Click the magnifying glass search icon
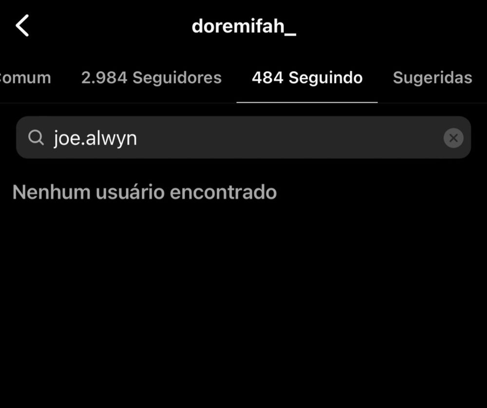Screen dimensions: 487x408 click(x=36, y=137)
